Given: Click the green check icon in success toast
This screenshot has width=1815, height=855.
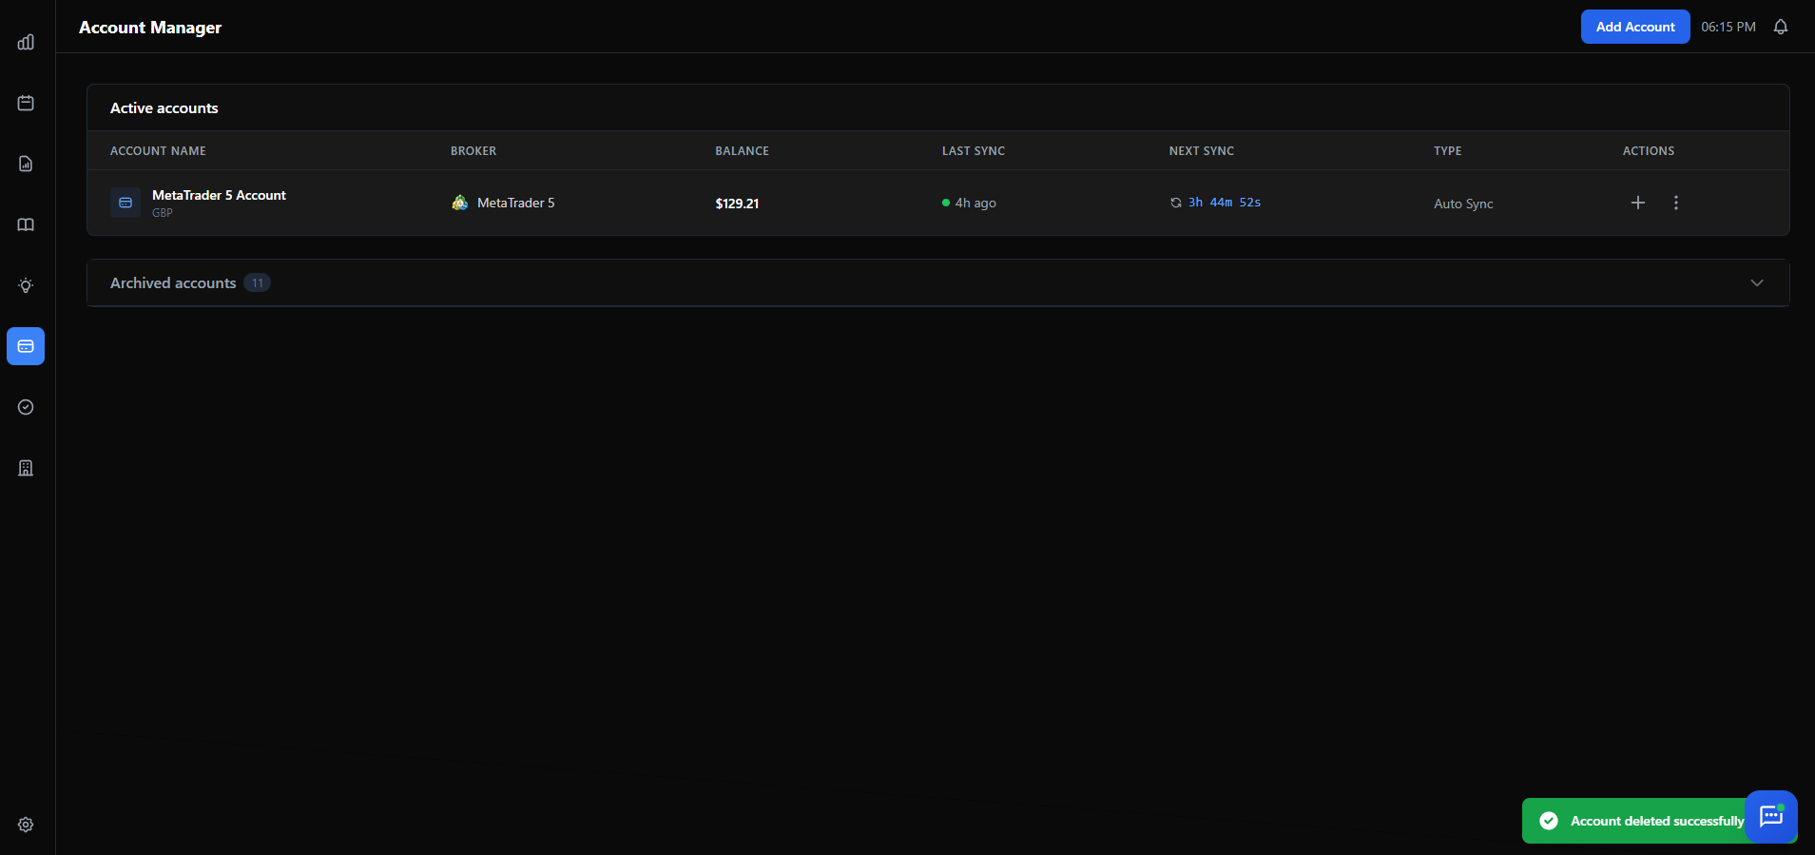Looking at the screenshot, I should 1549,821.
